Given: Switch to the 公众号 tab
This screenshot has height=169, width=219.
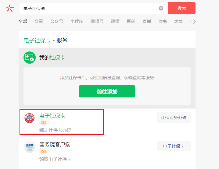Looking at the screenshot, I should pos(57,22).
